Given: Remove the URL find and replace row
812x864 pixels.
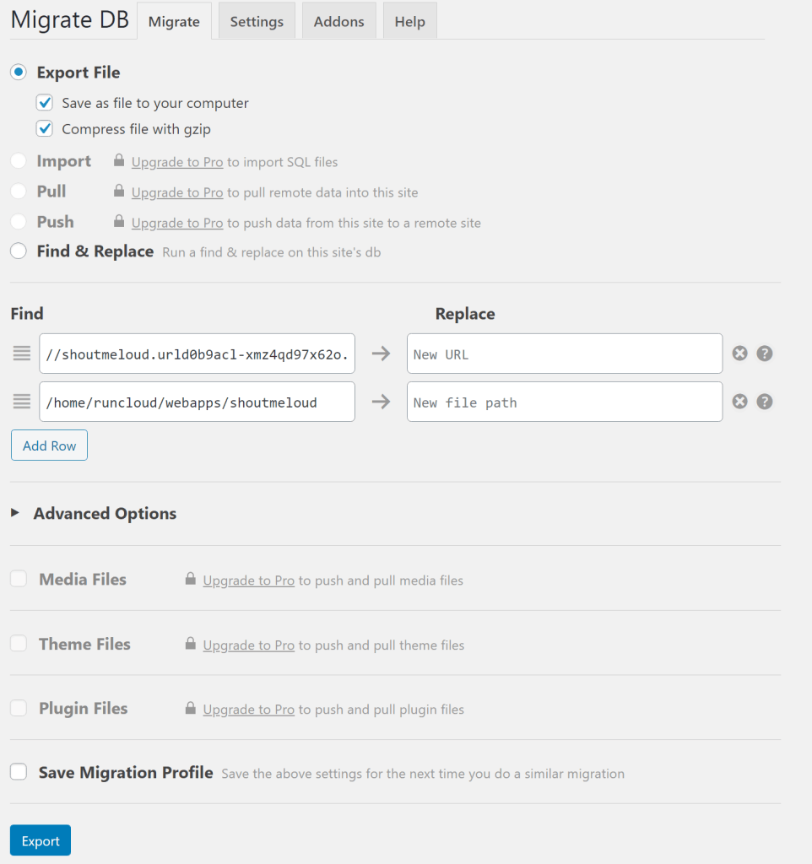Looking at the screenshot, I should tap(739, 354).
